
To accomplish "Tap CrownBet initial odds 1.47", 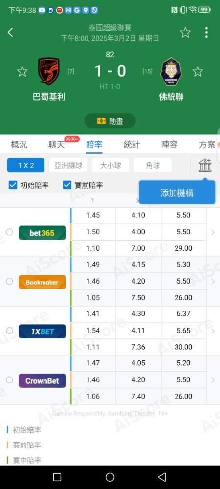I will pos(93,363).
